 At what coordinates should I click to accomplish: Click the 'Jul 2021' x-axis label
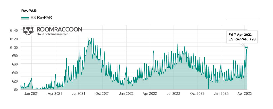(79, 93)
